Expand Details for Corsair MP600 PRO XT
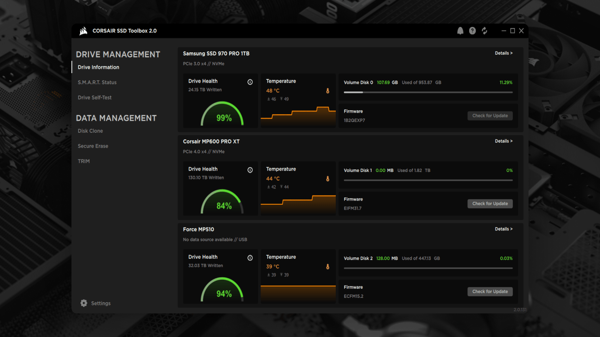 point(504,141)
